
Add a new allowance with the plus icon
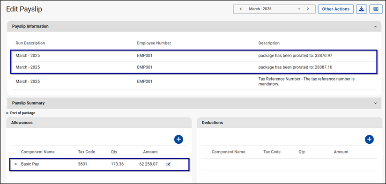(178, 139)
